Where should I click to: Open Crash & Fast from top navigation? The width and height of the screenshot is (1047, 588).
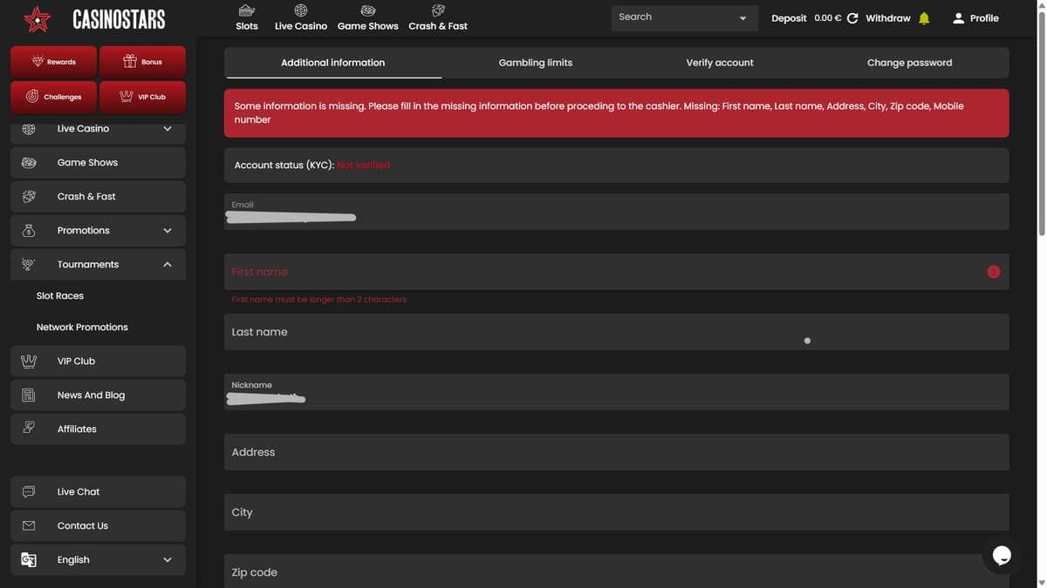[x=438, y=17]
